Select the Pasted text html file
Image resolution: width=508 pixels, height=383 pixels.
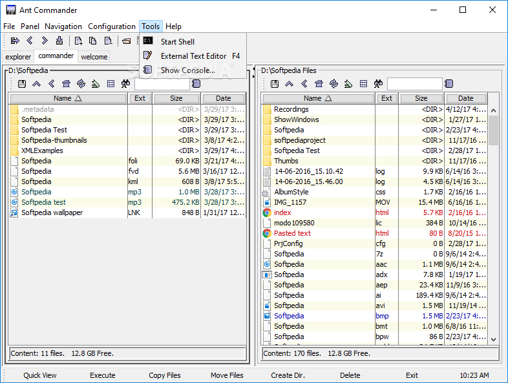pyautogui.click(x=374, y=233)
